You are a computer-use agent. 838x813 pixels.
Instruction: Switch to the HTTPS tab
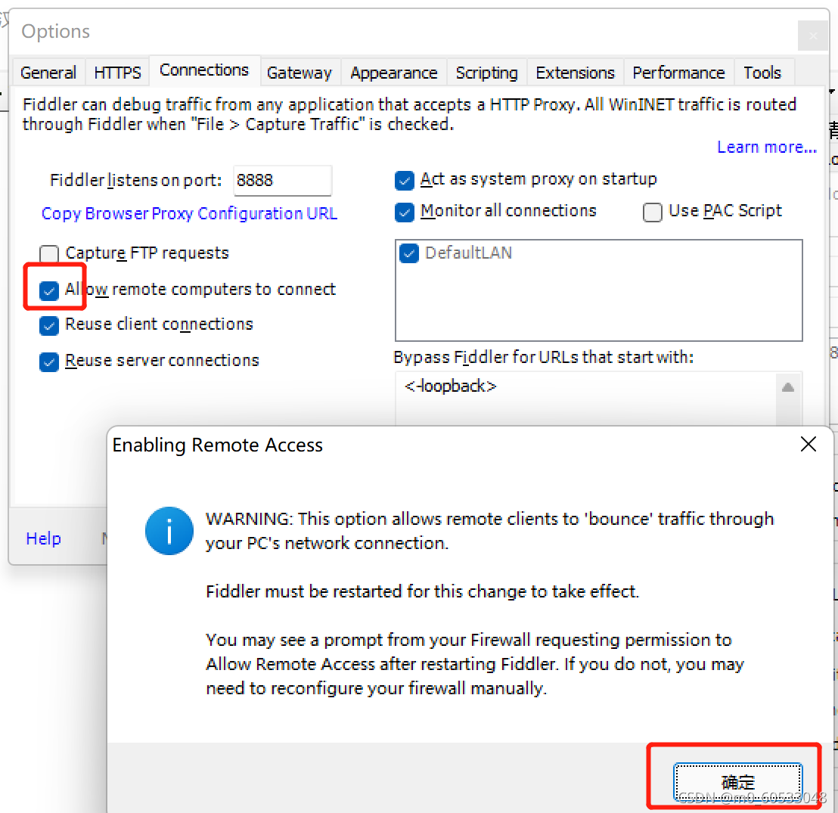tap(117, 72)
